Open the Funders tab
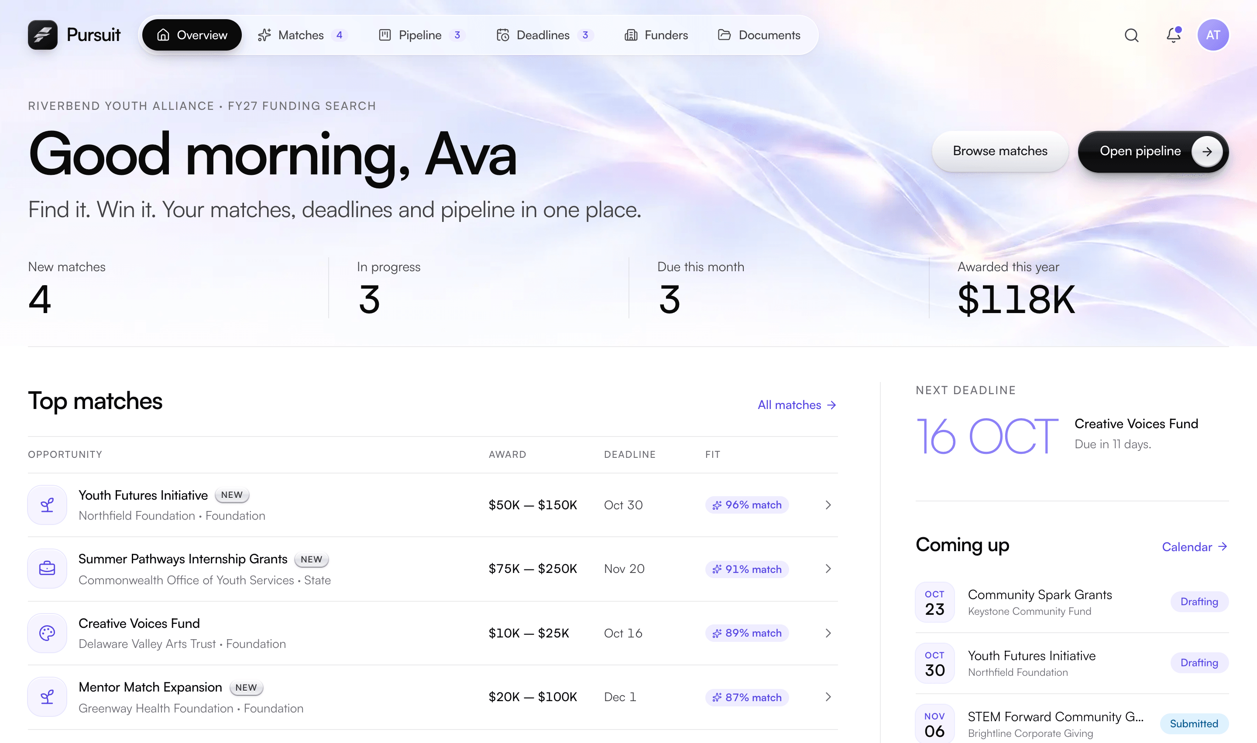This screenshot has height=743, width=1257. coord(656,35)
